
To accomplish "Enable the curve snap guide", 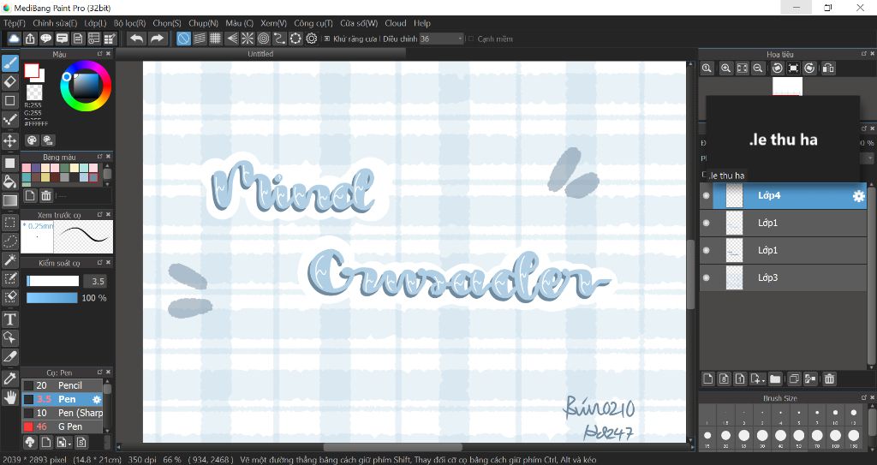I will [279, 38].
